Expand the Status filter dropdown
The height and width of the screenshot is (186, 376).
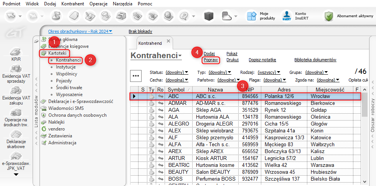[176, 72]
